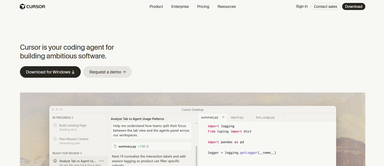Viewport: 384px width, 166px height.
Task: Click the 'Help me understand' prompt message
Action: point(151,130)
